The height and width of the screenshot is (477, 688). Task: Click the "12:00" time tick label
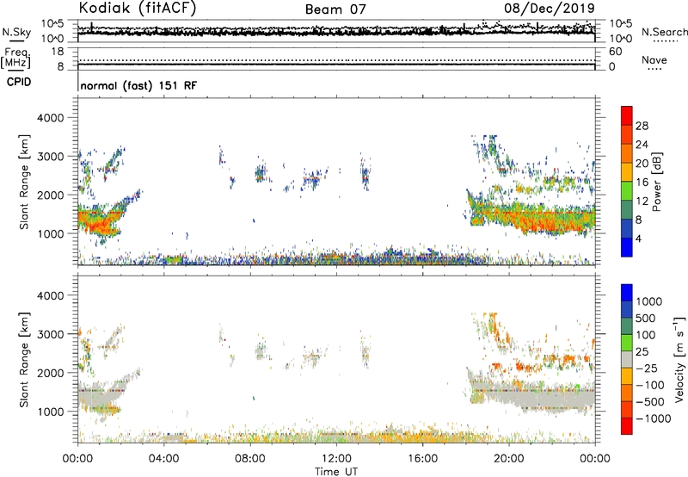pyautogui.click(x=336, y=459)
